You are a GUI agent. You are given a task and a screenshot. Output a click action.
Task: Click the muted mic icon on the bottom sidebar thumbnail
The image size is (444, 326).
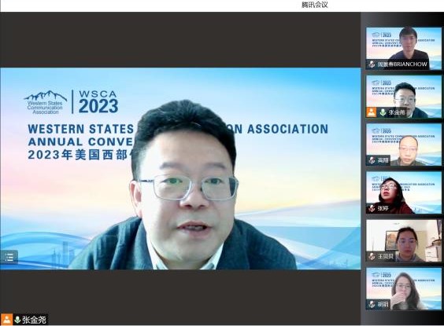click(x=372, y=304)
